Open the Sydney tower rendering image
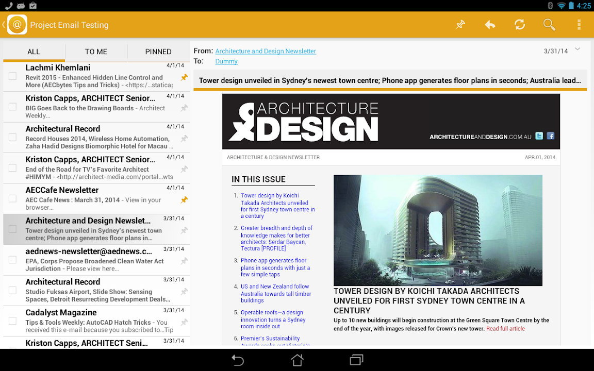 [438, 230]
